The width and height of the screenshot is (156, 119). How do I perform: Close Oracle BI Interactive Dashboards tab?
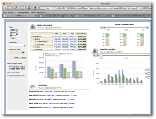point(144,16)
